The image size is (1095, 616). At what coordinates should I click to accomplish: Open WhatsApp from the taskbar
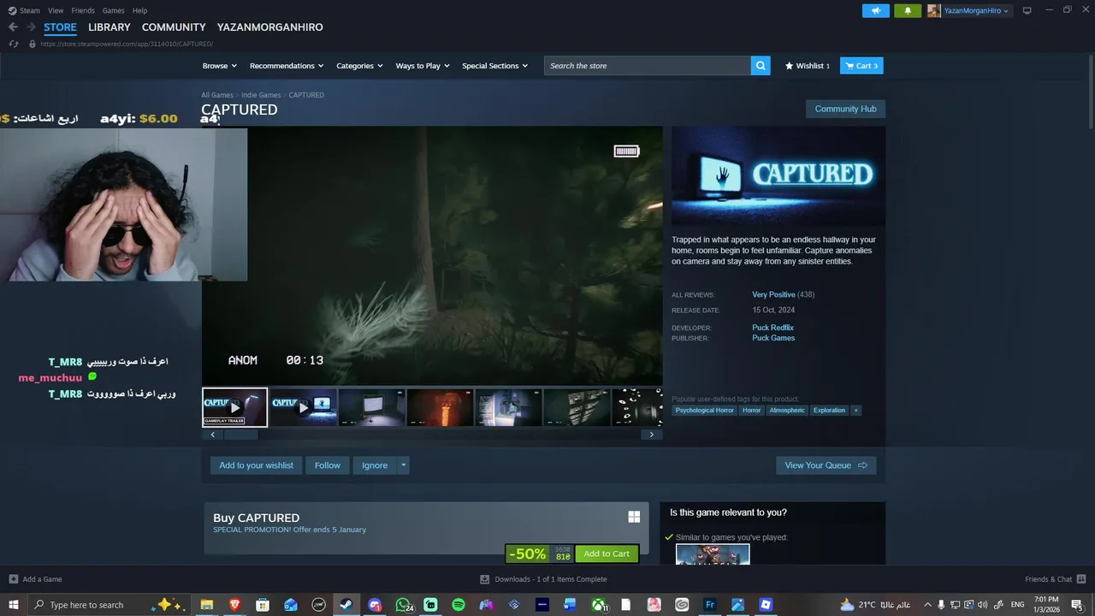(403, 605)
